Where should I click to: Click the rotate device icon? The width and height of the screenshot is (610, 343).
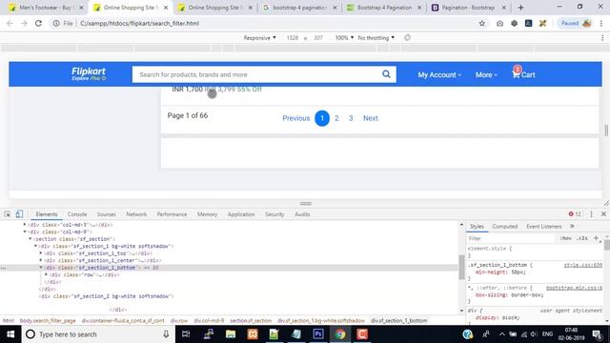click(x=407, y=38)
